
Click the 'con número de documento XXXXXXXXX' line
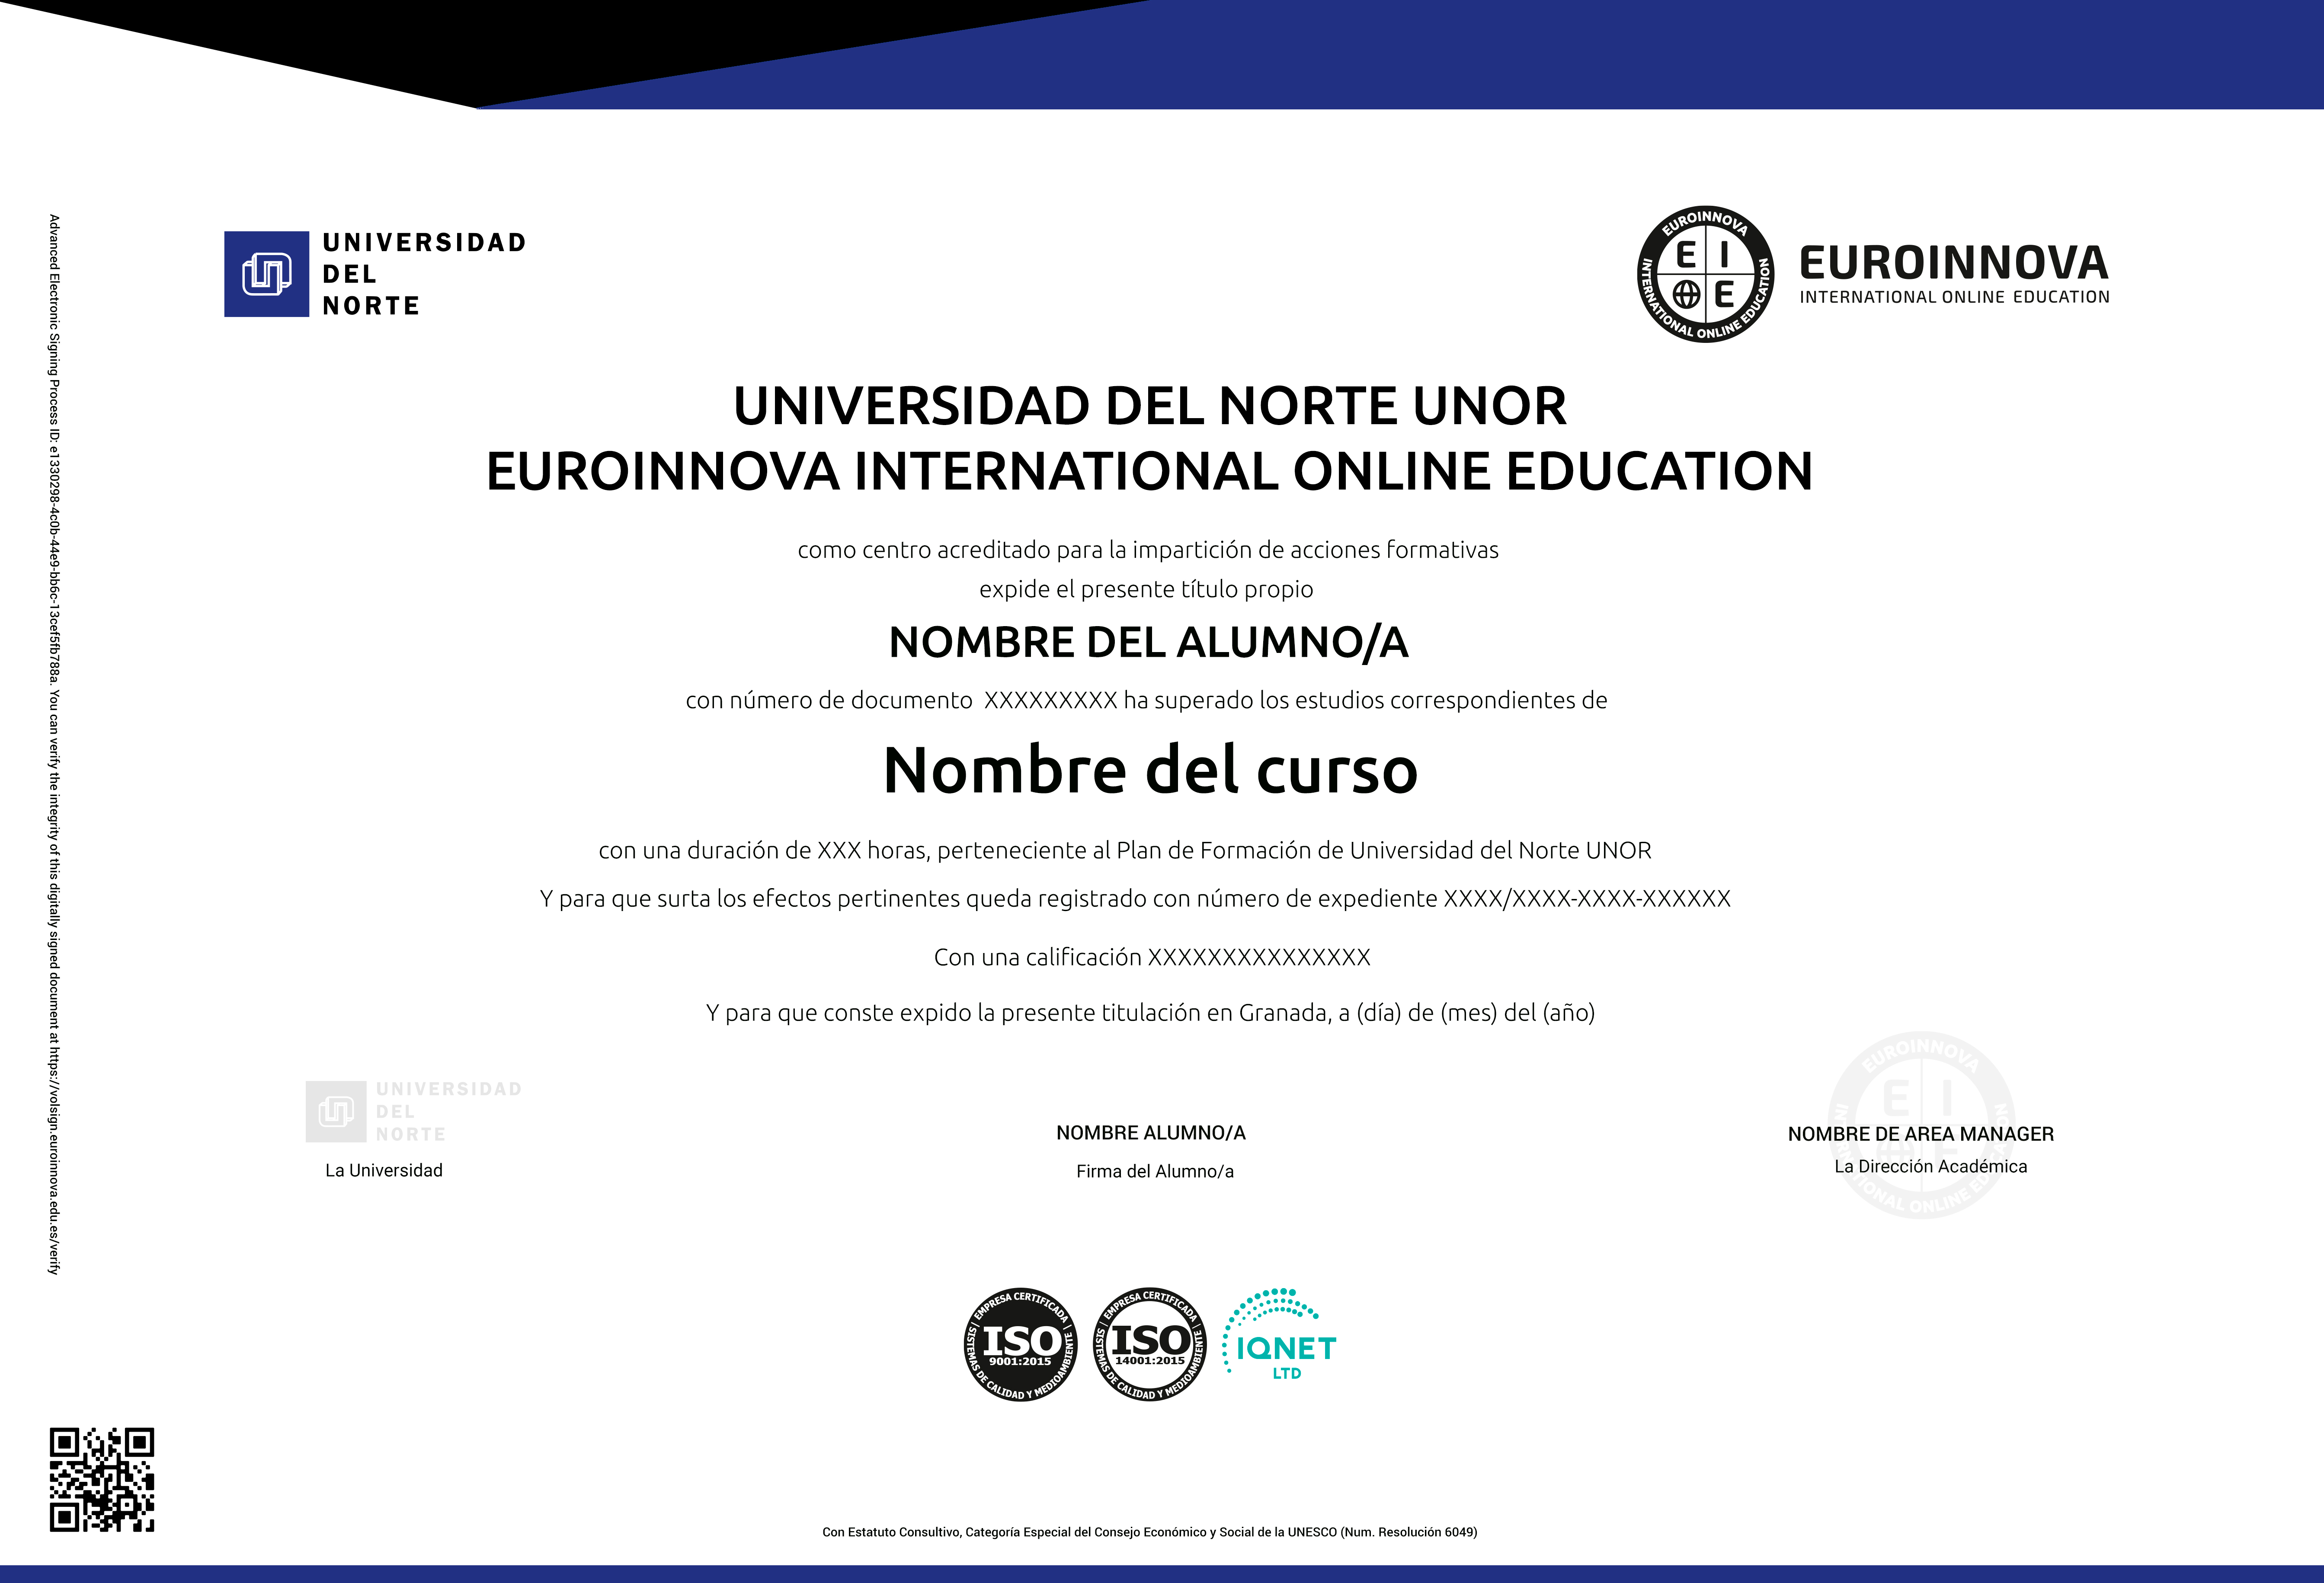1147,700
